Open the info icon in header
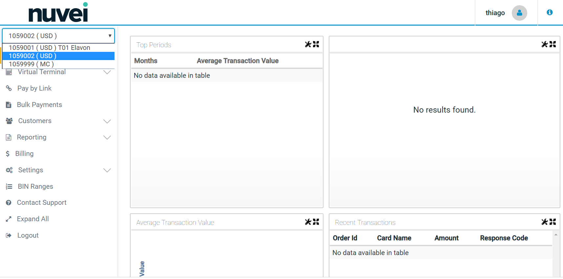563x279 pixels. coord(550,12)
